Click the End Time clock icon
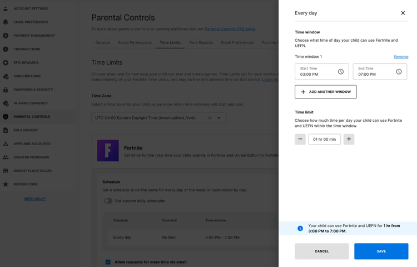417x267 pixels. (399, 72)
